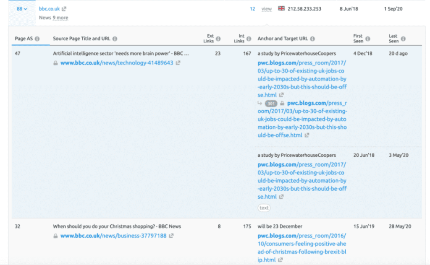Open technology-41489643 page via external icon
Screen dimensions: 430x265
point(178,63)
